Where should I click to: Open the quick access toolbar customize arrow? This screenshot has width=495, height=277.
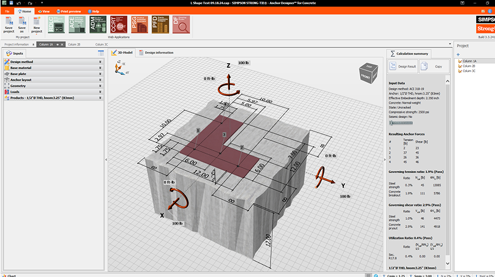pos(42,3)
